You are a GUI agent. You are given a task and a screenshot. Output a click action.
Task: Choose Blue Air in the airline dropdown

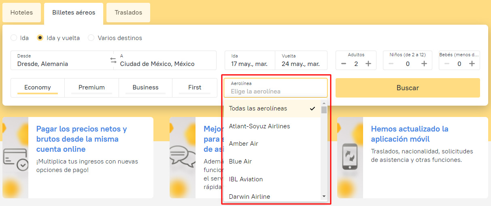pos(240,161)
